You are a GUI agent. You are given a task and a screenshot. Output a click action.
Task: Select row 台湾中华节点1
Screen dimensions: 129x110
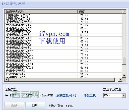coord(63,71)
